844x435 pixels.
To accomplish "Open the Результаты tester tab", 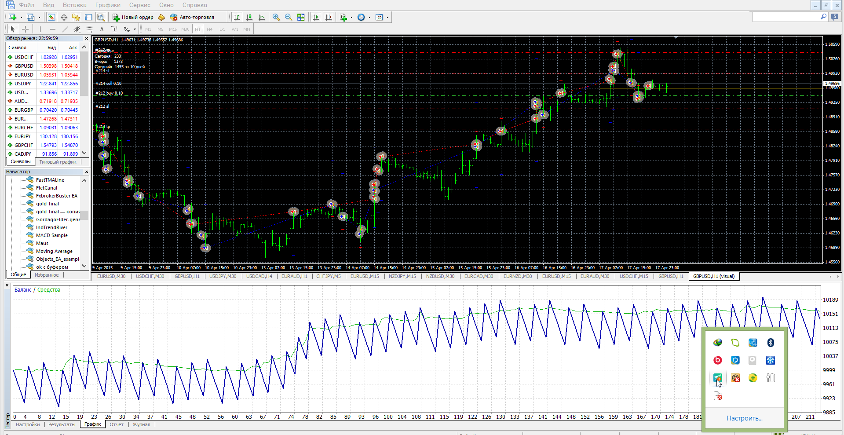I will (x=62, y=424).
